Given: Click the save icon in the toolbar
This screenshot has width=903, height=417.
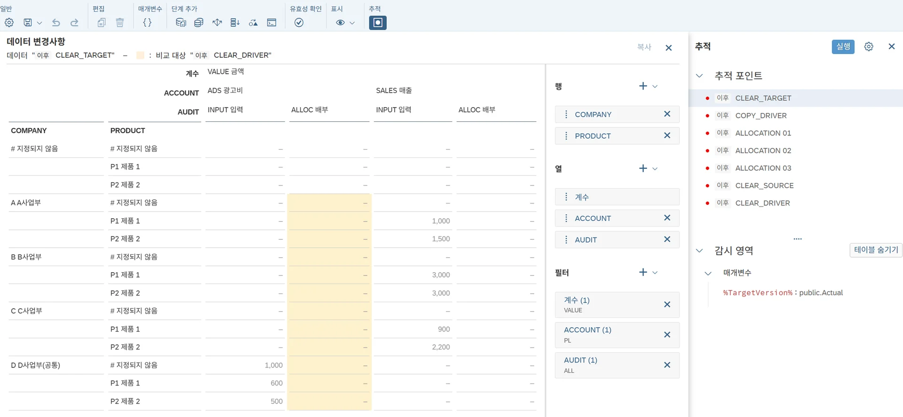Looking at the screenshot, I should click(x=28, y=23).
